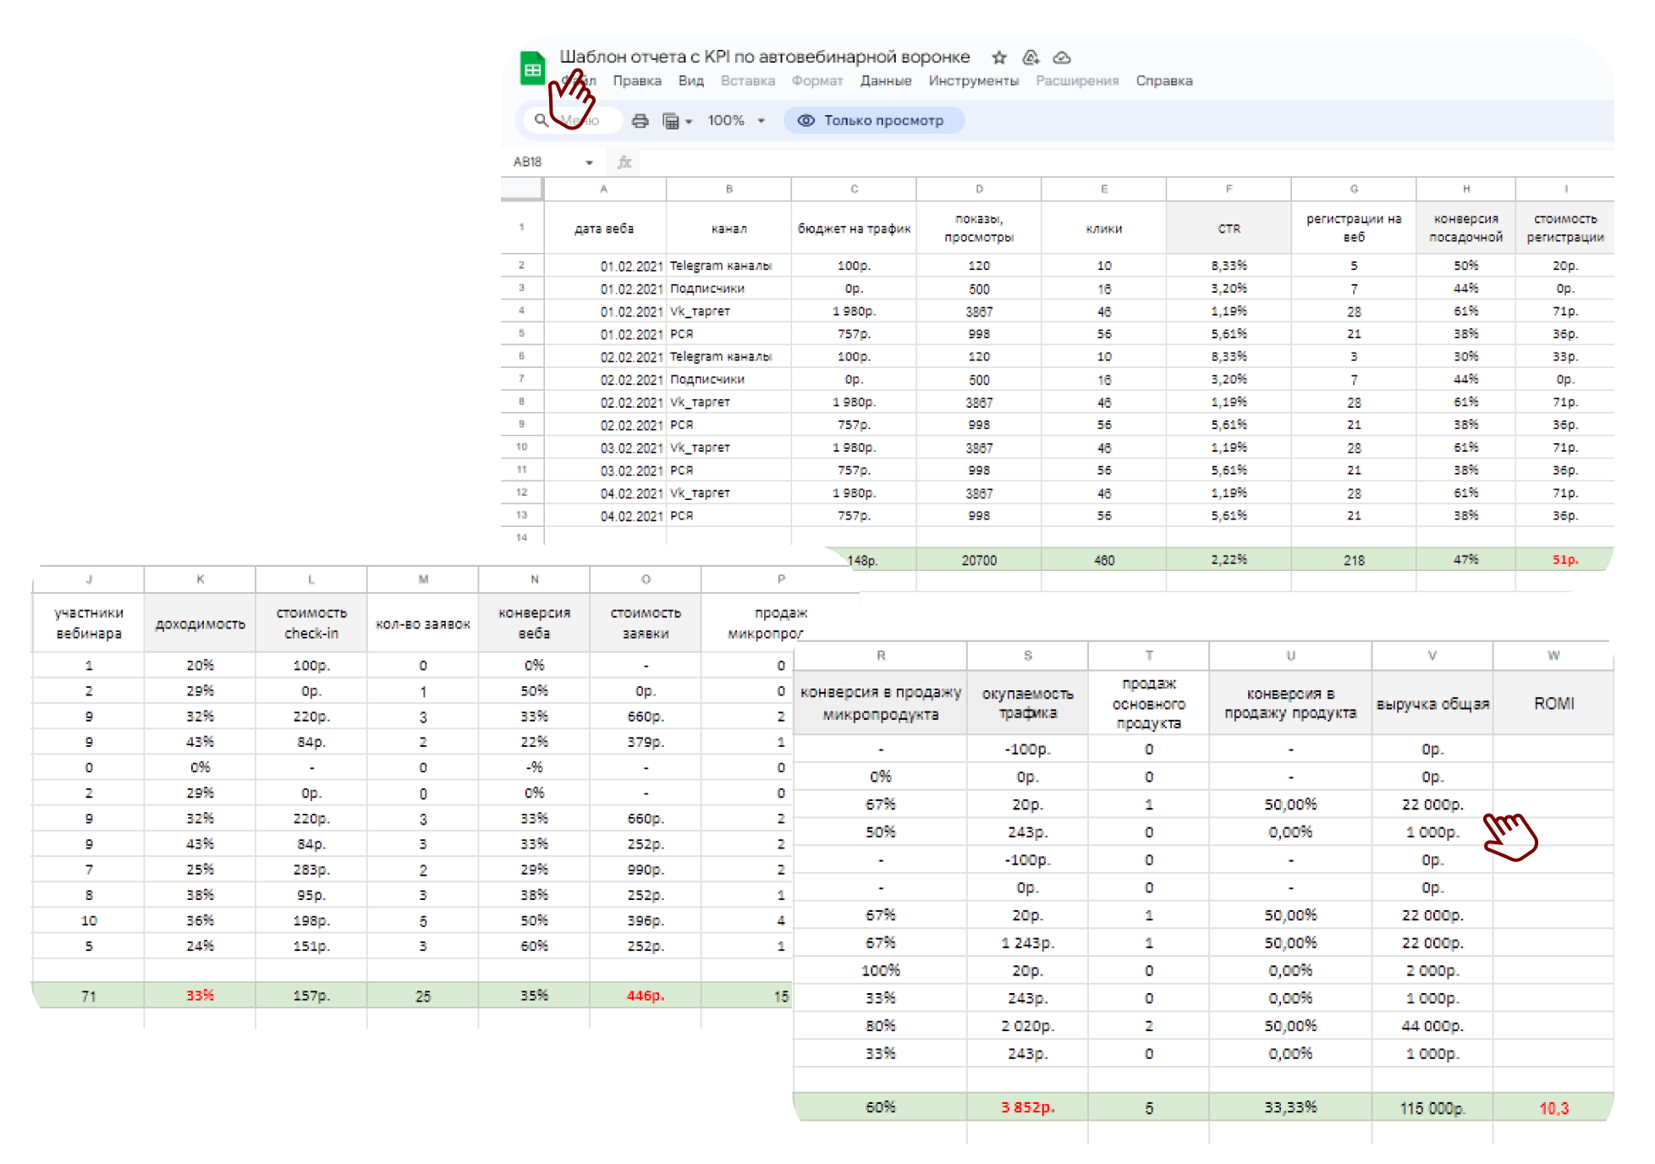The width and height of the screenshot is (1655, 1164).
Task: Open the Инструменты menu
Action: (974, 81)
